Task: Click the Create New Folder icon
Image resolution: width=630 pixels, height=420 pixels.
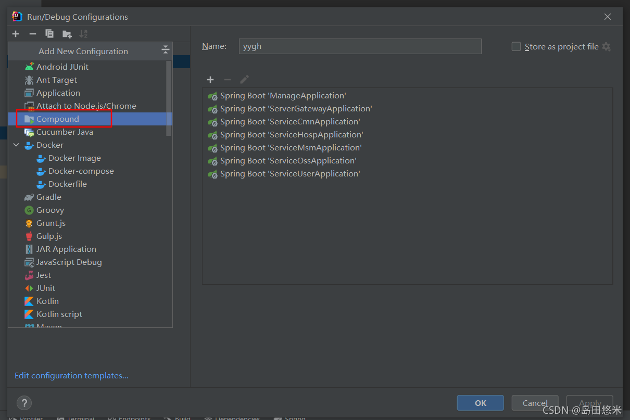Action: (x=67, y=34)
